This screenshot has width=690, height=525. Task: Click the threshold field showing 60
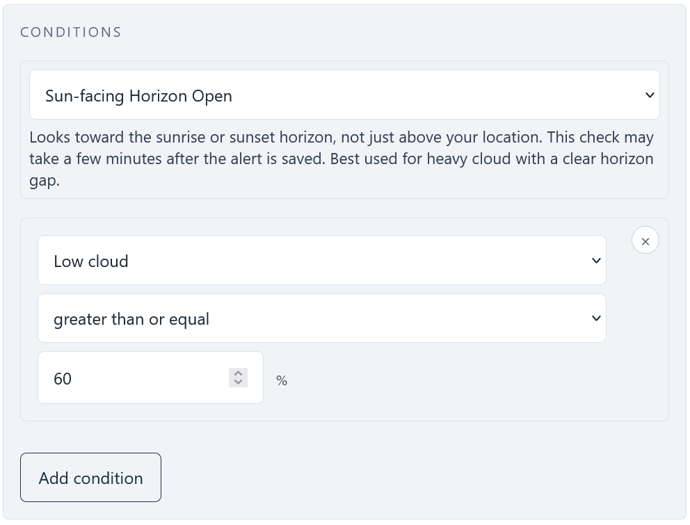coord(150,378)
